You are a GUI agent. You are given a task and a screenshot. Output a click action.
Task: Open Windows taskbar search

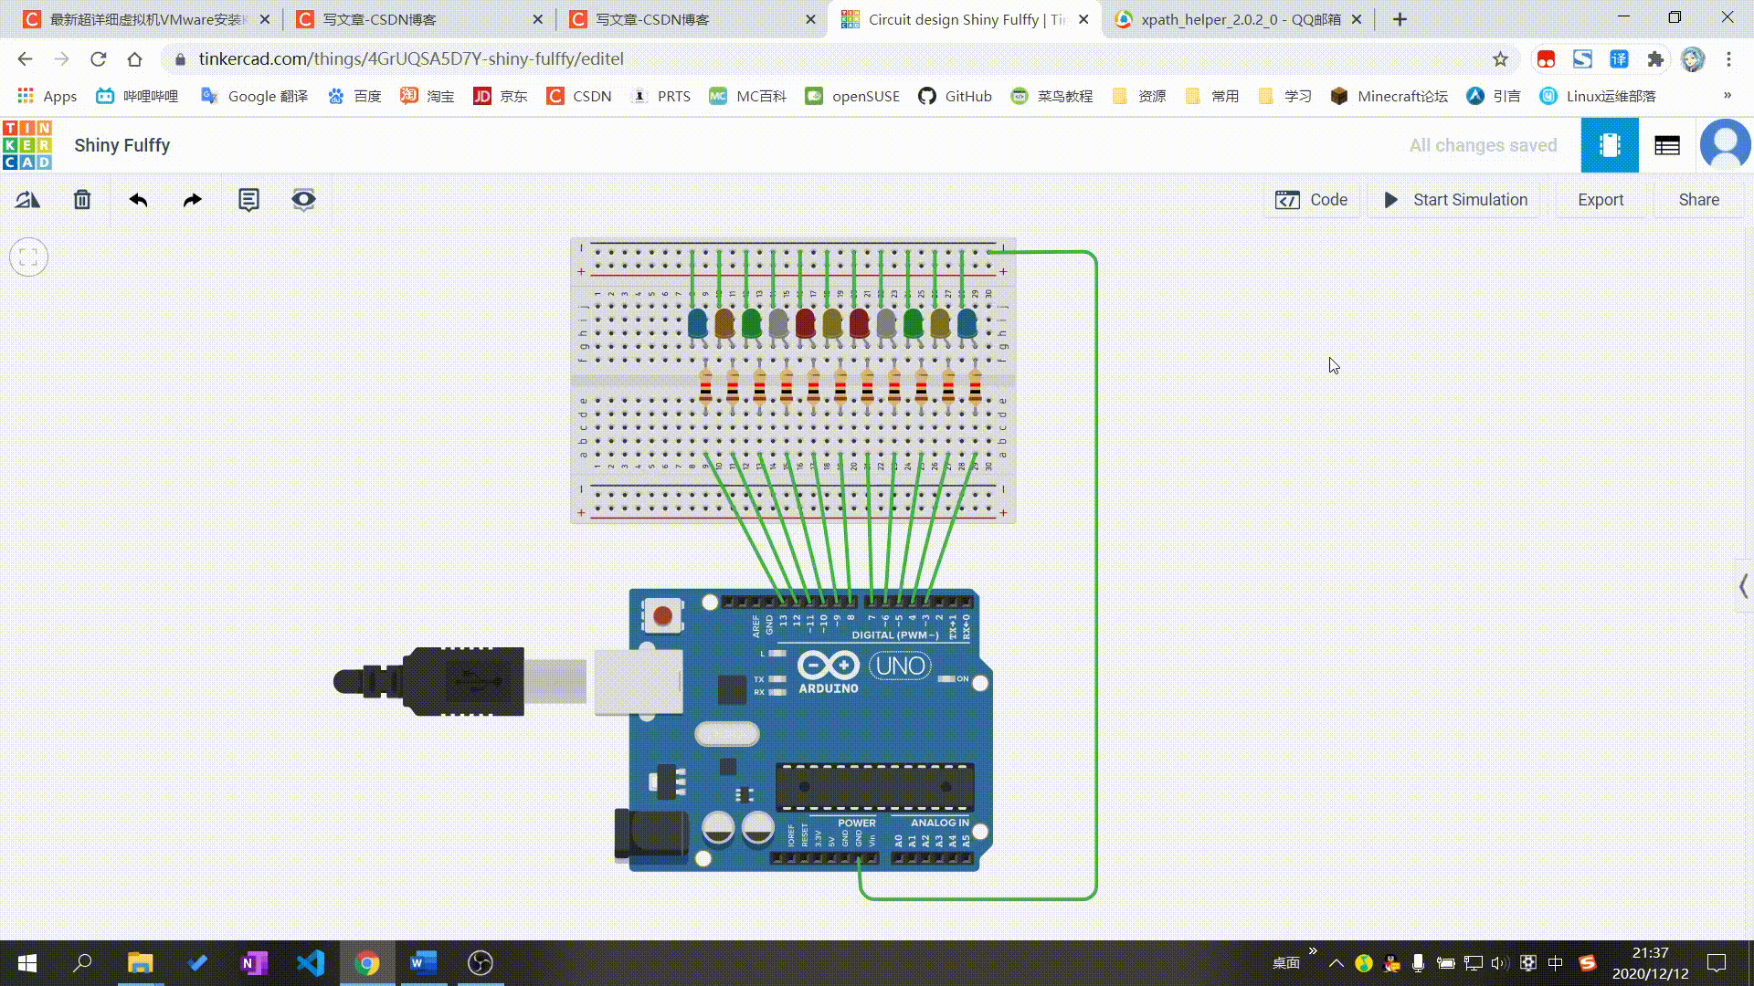click(x=83, y=963)
